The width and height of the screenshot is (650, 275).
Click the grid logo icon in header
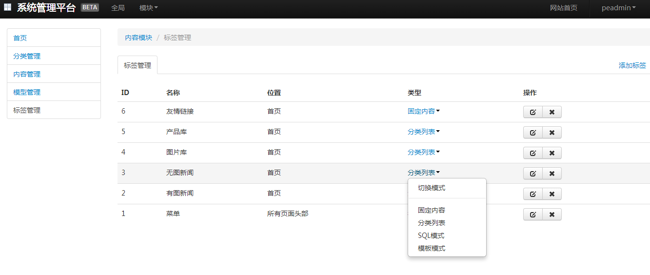(7, 7)
